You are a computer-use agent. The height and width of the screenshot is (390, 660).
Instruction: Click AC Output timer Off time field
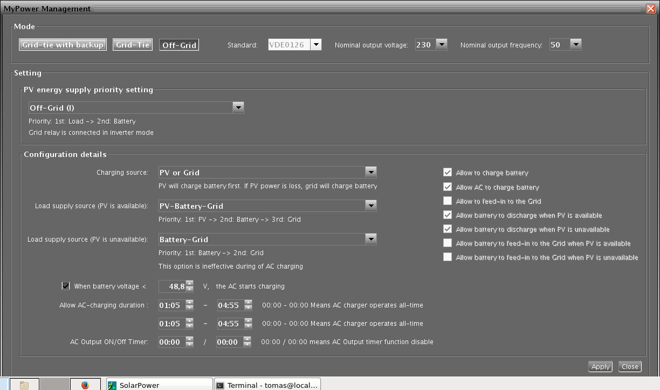230,342
